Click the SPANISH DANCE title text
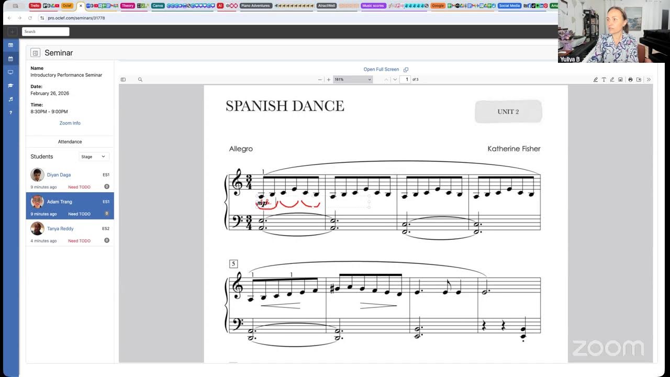The image size is (670, 377). [x=285, y=106]
